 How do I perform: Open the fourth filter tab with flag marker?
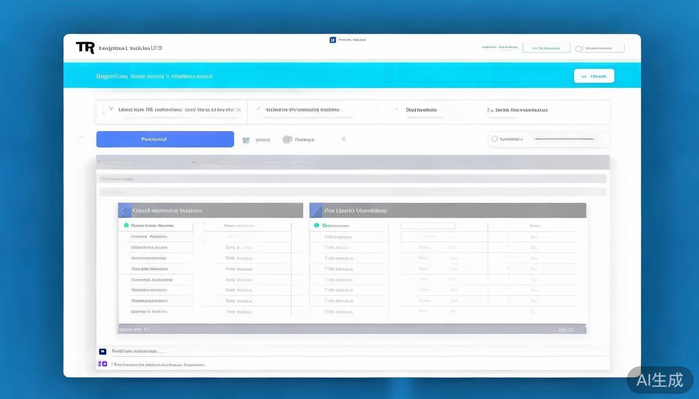(x=490, y=110)
